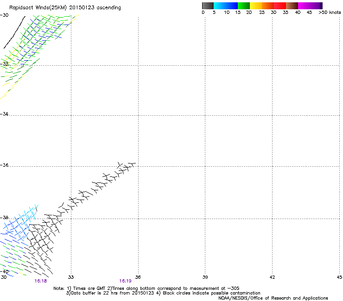Click the 'Data buffer is 22 hrs' note line
Image resolution: width=343 pixels, height=301 pixels.
(163, 293)
